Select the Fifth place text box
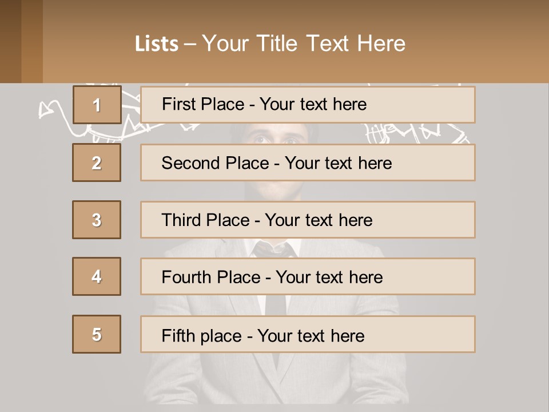The height and width of the screenshot is (412, 549). [x=308, y=335]
